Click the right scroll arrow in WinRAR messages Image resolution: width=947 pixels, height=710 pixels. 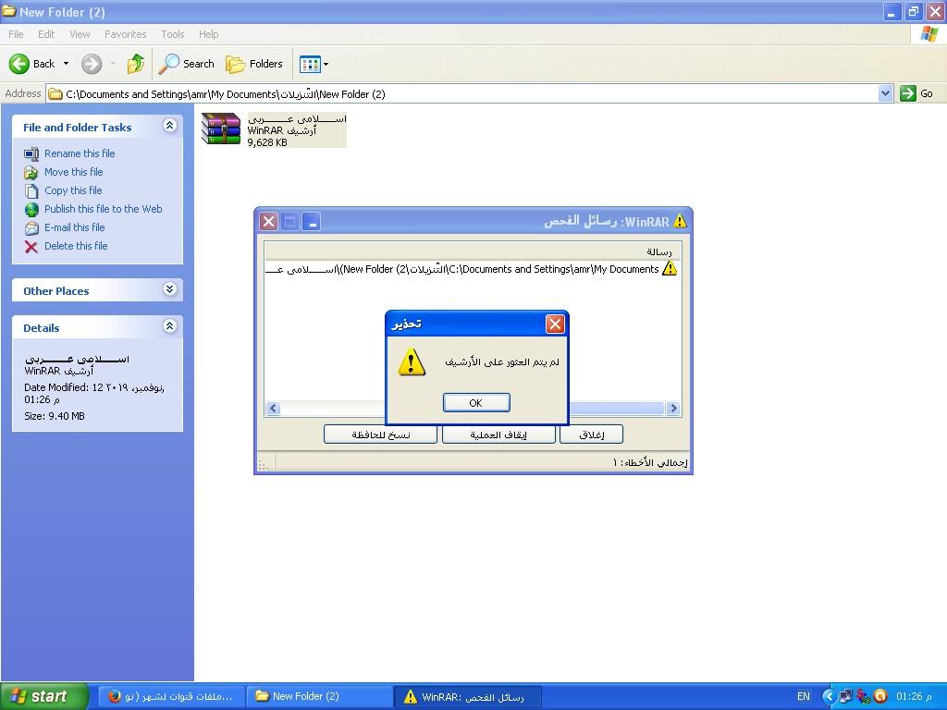click(673, 409)
